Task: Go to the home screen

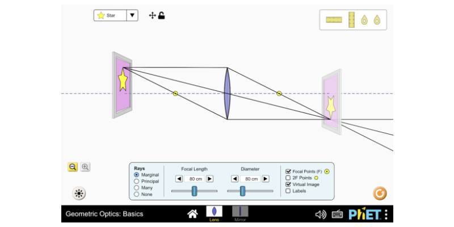Action: point(192,214)
